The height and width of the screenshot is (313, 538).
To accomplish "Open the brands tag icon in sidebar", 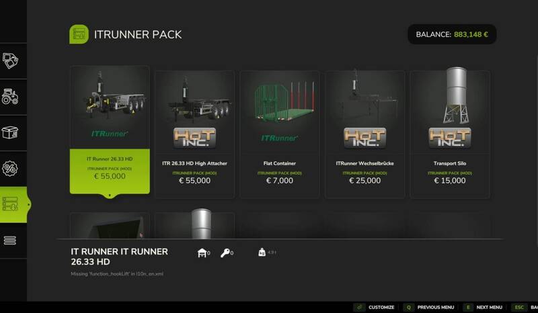I will (x=10, y=61).
